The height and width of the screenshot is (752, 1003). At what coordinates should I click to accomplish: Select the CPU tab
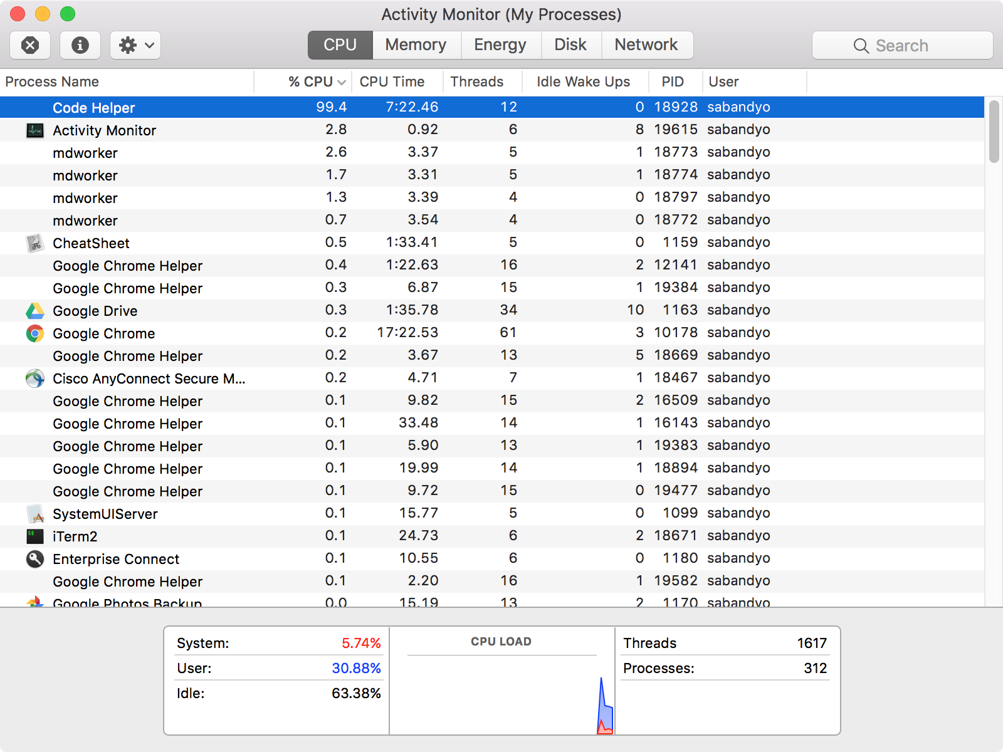(340, 45)
